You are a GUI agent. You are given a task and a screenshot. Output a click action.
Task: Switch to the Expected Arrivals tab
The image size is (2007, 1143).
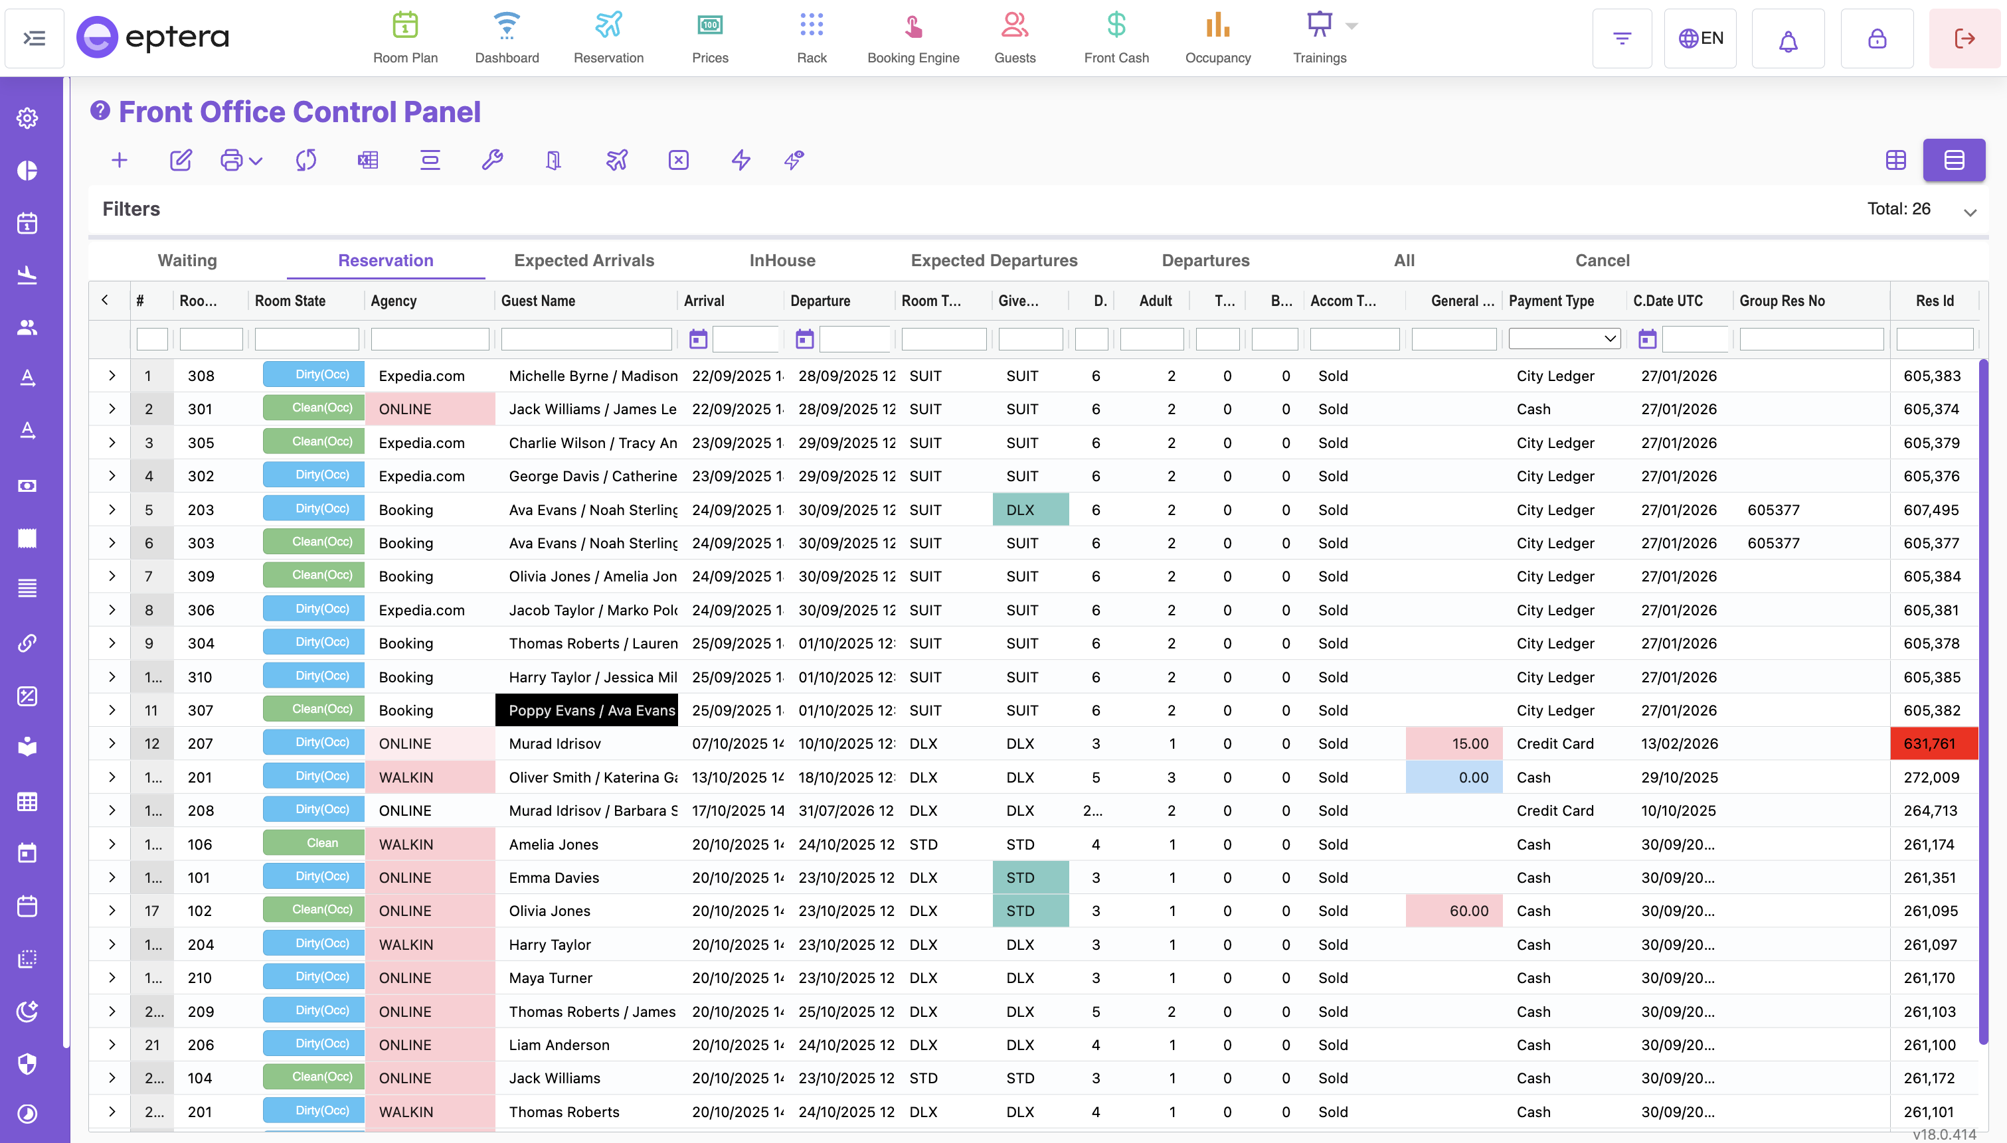(583, 261)
